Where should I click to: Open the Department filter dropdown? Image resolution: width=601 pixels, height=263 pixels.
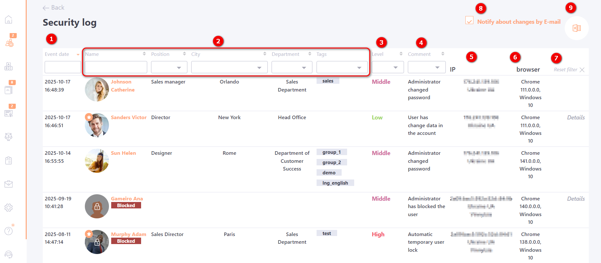click(x=292, y=67)
